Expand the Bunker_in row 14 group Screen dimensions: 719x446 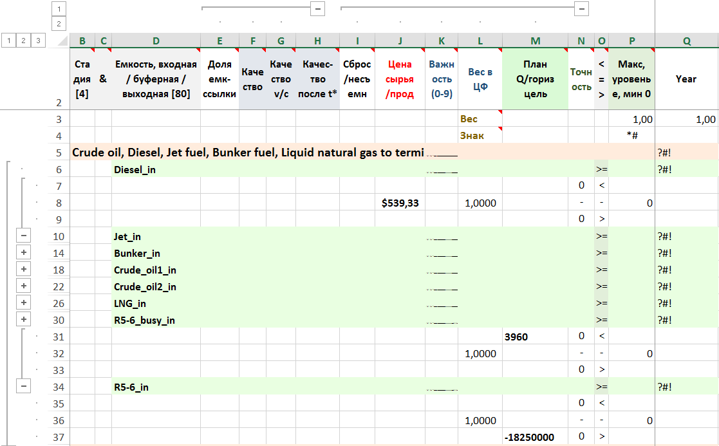[x=24, y=253]
